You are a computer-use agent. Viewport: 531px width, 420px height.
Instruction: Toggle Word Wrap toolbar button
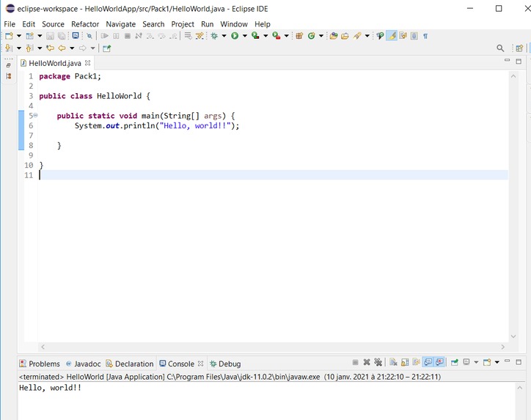click(x=403, y=36)
